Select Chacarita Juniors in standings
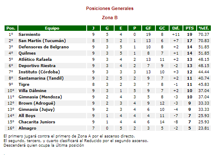 (37, 122)
